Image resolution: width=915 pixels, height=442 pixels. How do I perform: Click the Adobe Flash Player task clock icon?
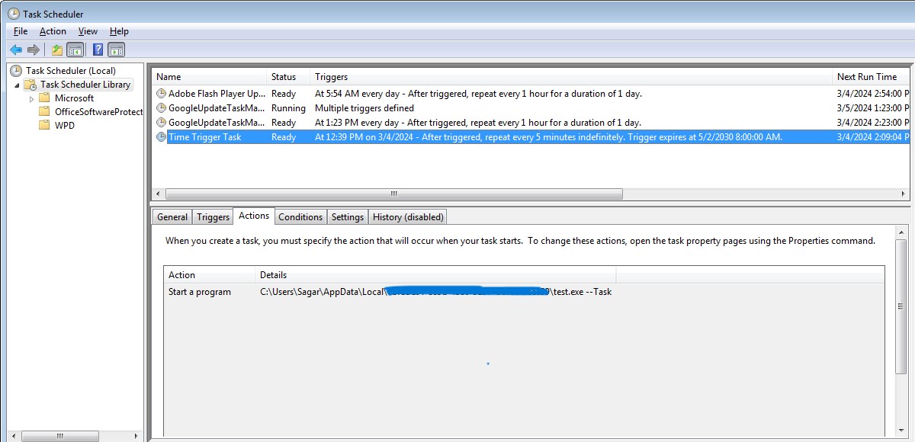point(161,94)
